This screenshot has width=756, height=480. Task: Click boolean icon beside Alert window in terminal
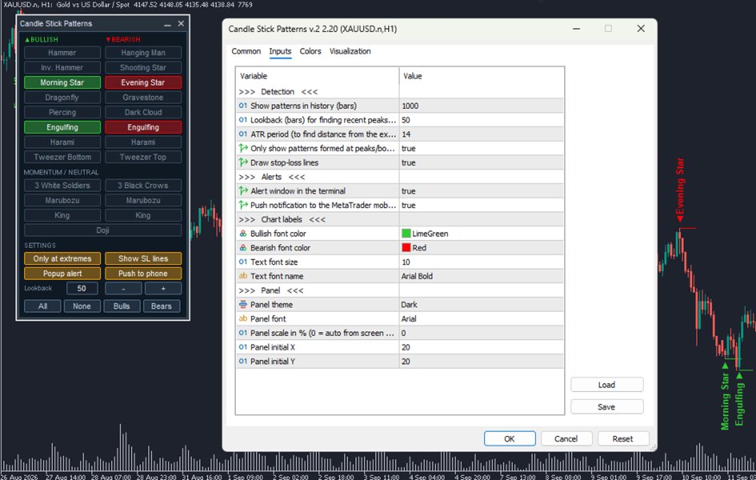coord(243,191)
